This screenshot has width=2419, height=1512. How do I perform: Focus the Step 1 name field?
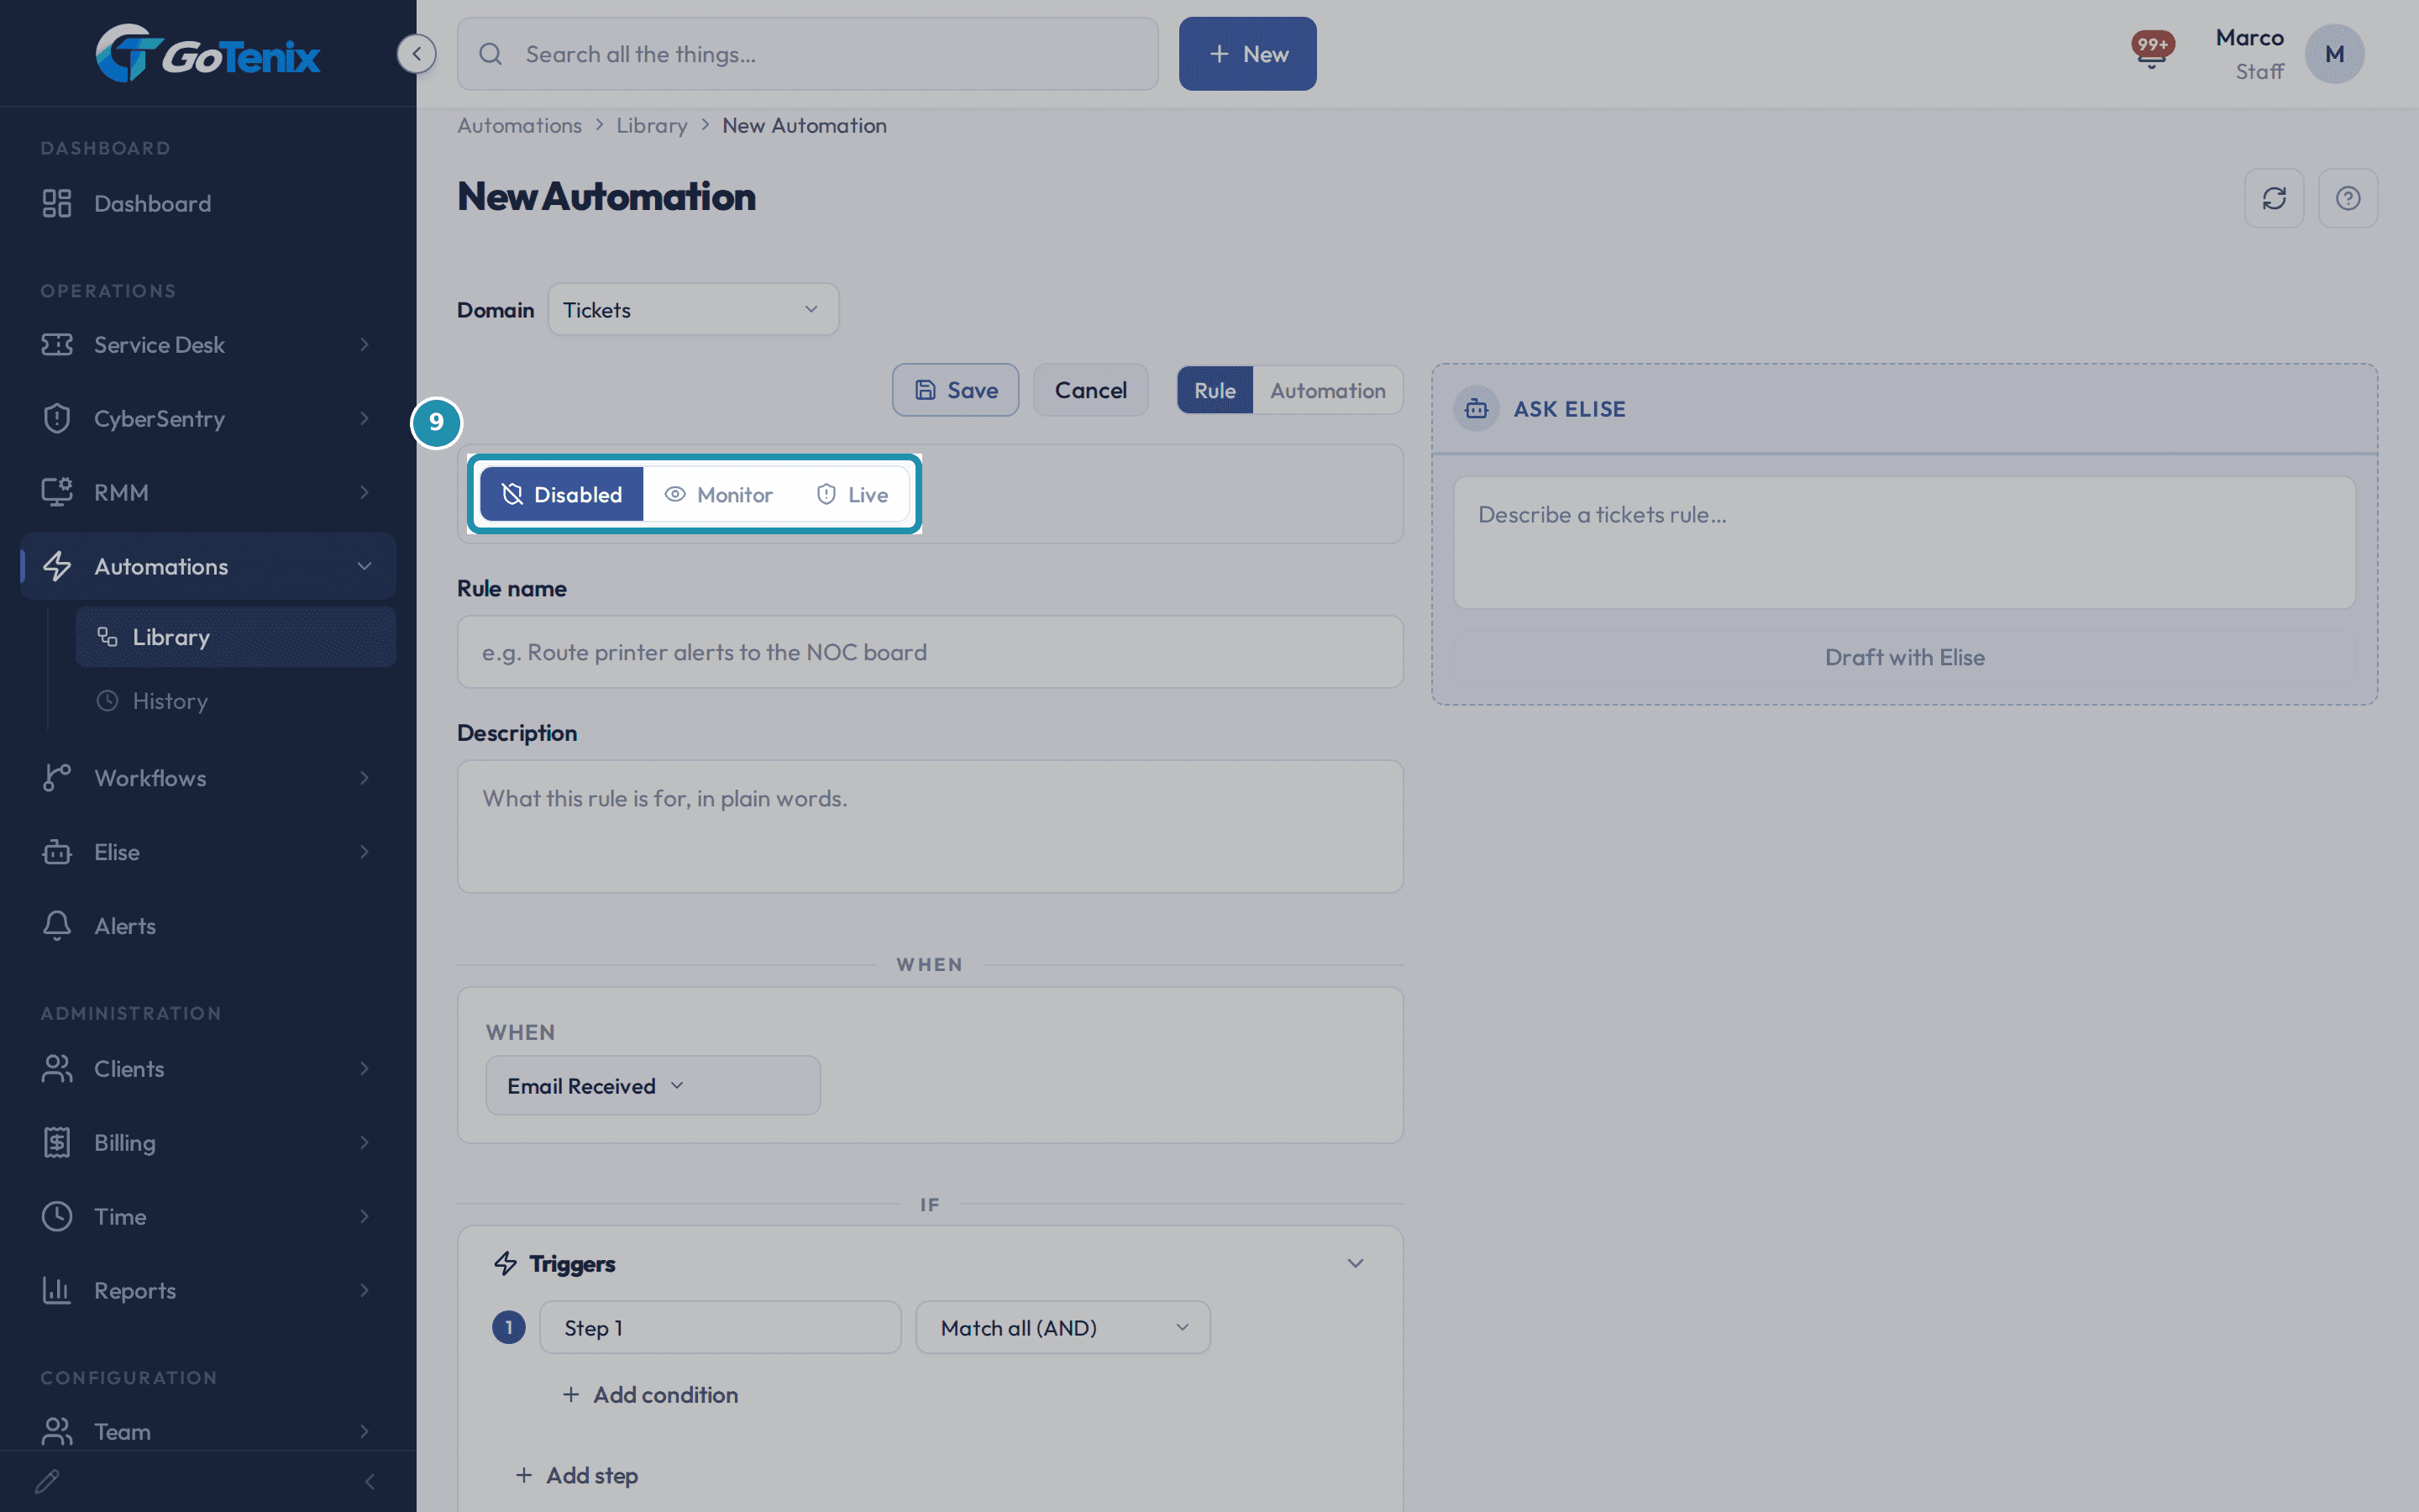pyautogui.click(x=720, y=1327)
